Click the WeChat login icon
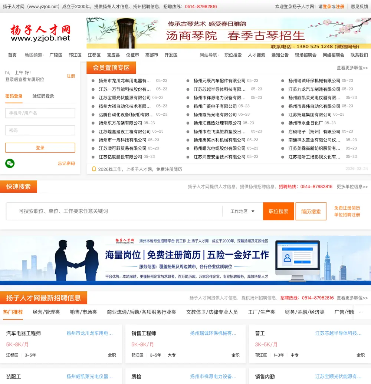 point(10,163)
